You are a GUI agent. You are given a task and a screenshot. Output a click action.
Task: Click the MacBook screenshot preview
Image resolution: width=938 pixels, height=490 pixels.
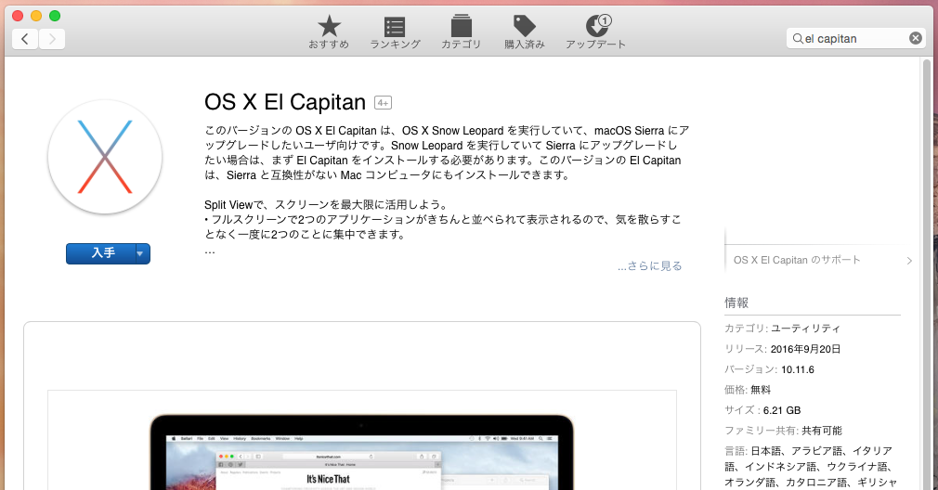point(361,452)
